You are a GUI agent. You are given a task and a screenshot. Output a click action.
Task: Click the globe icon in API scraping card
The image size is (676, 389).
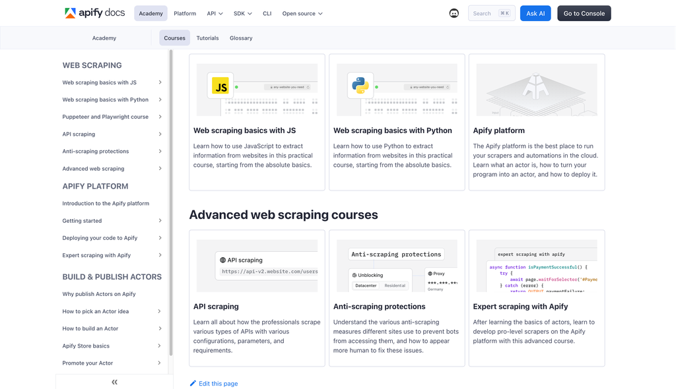coord(223,260)
